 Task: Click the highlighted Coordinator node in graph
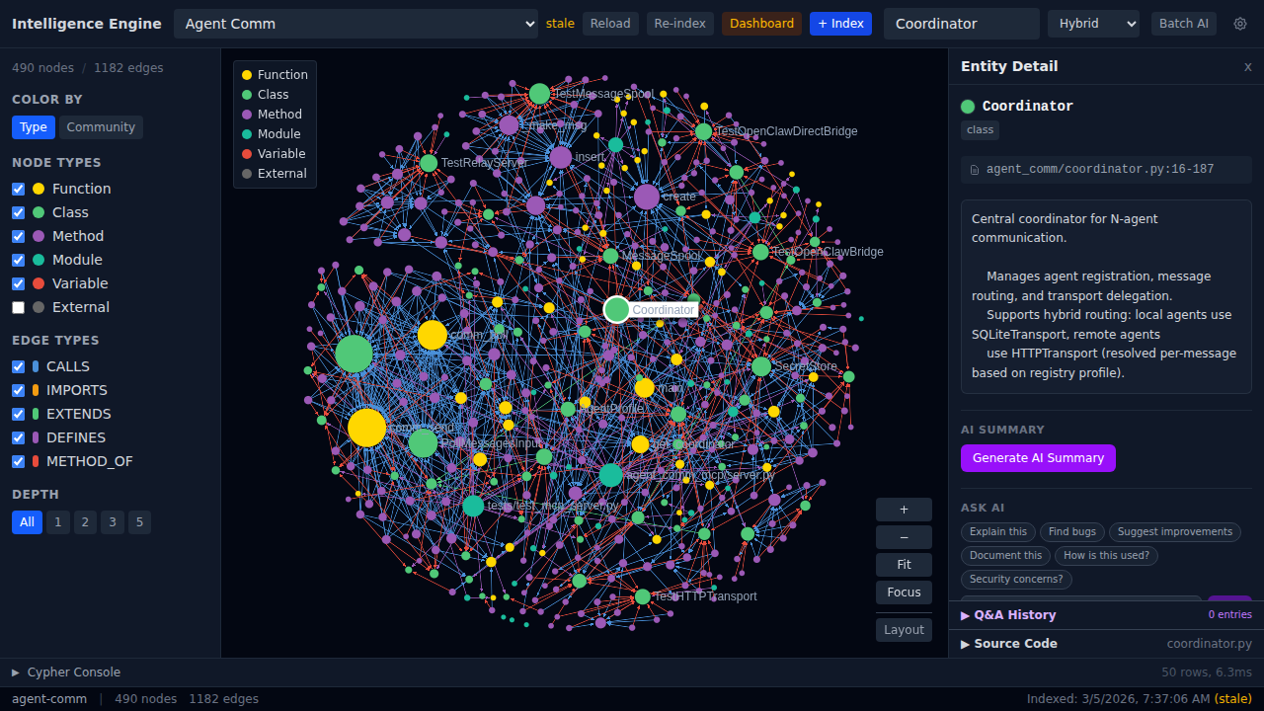pos(616,309)
